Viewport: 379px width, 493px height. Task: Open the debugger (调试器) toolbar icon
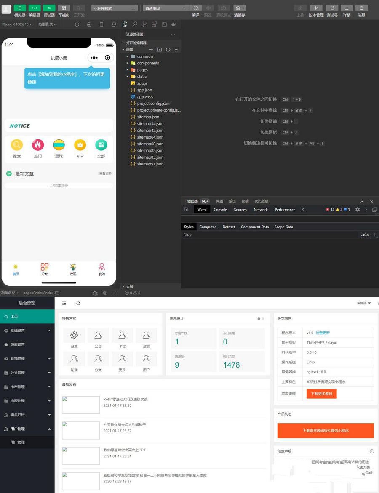[x=49, y=8]
